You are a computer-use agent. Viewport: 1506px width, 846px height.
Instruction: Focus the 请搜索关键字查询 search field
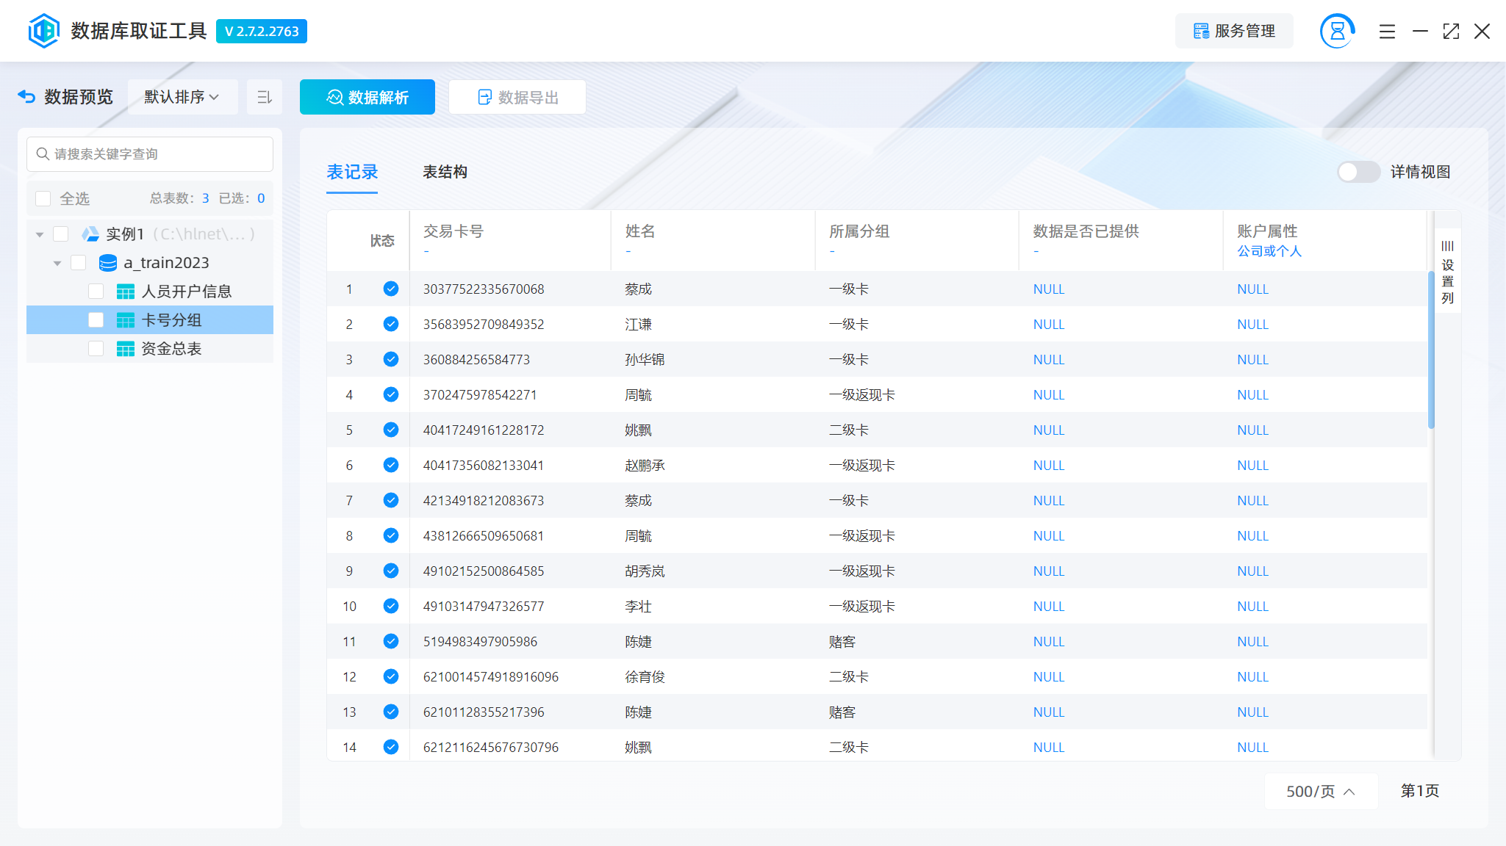point(150,154)
